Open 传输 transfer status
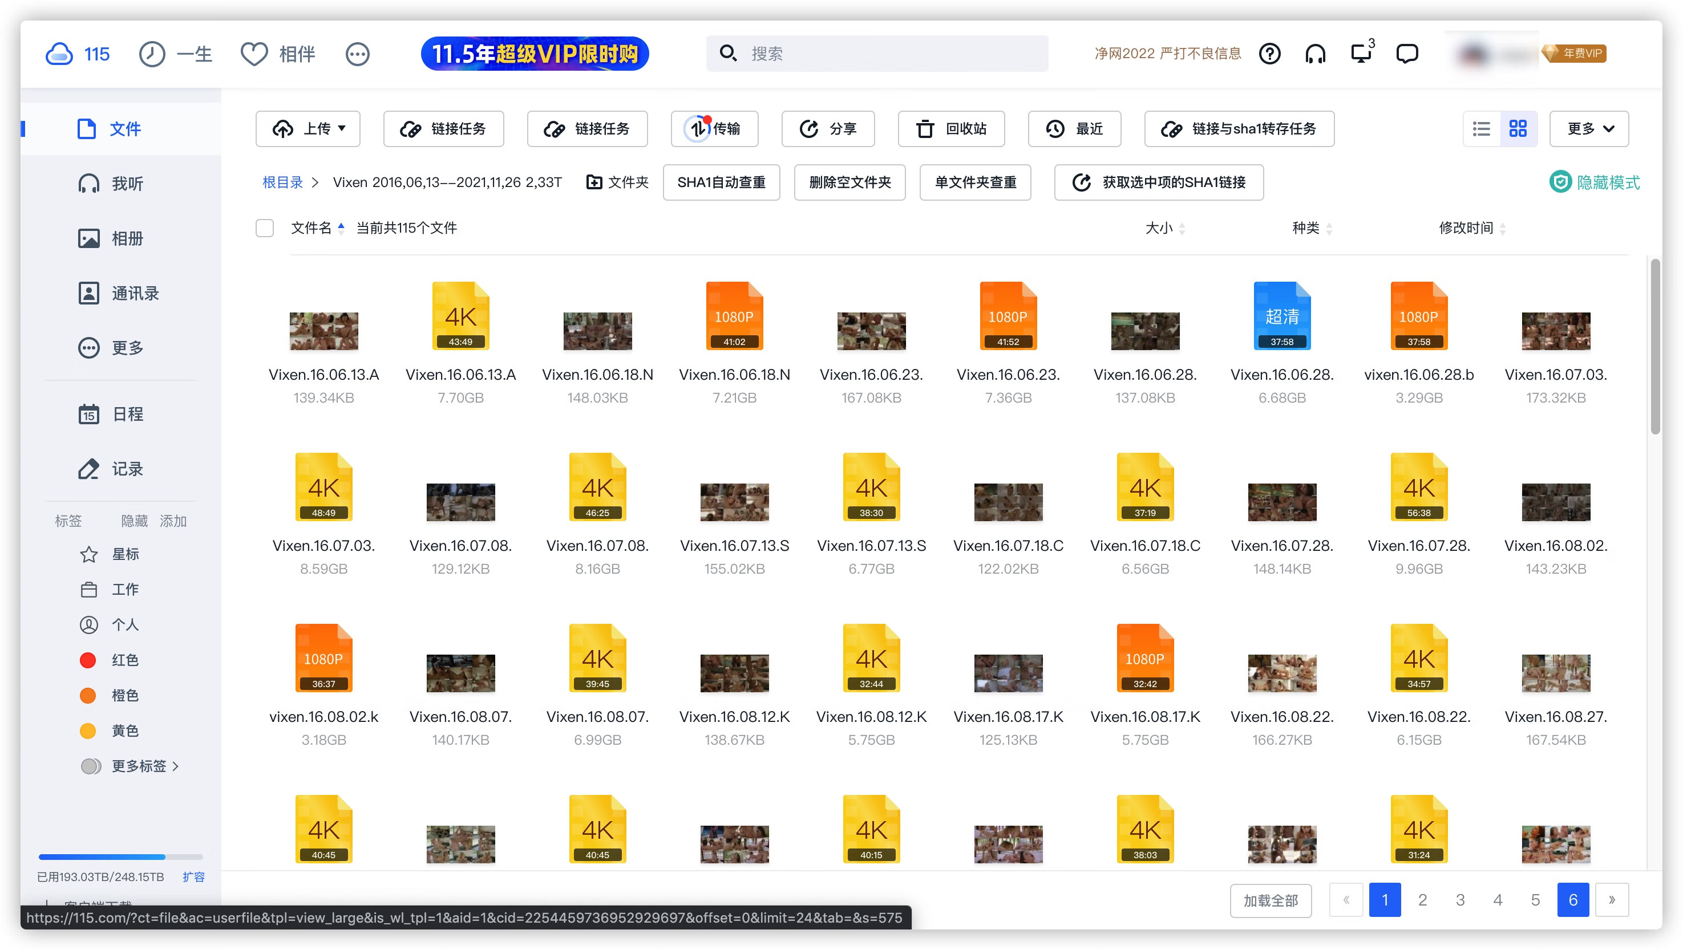Image resolution: width=1683 pixels, height=950 pixels. (714, 129)
